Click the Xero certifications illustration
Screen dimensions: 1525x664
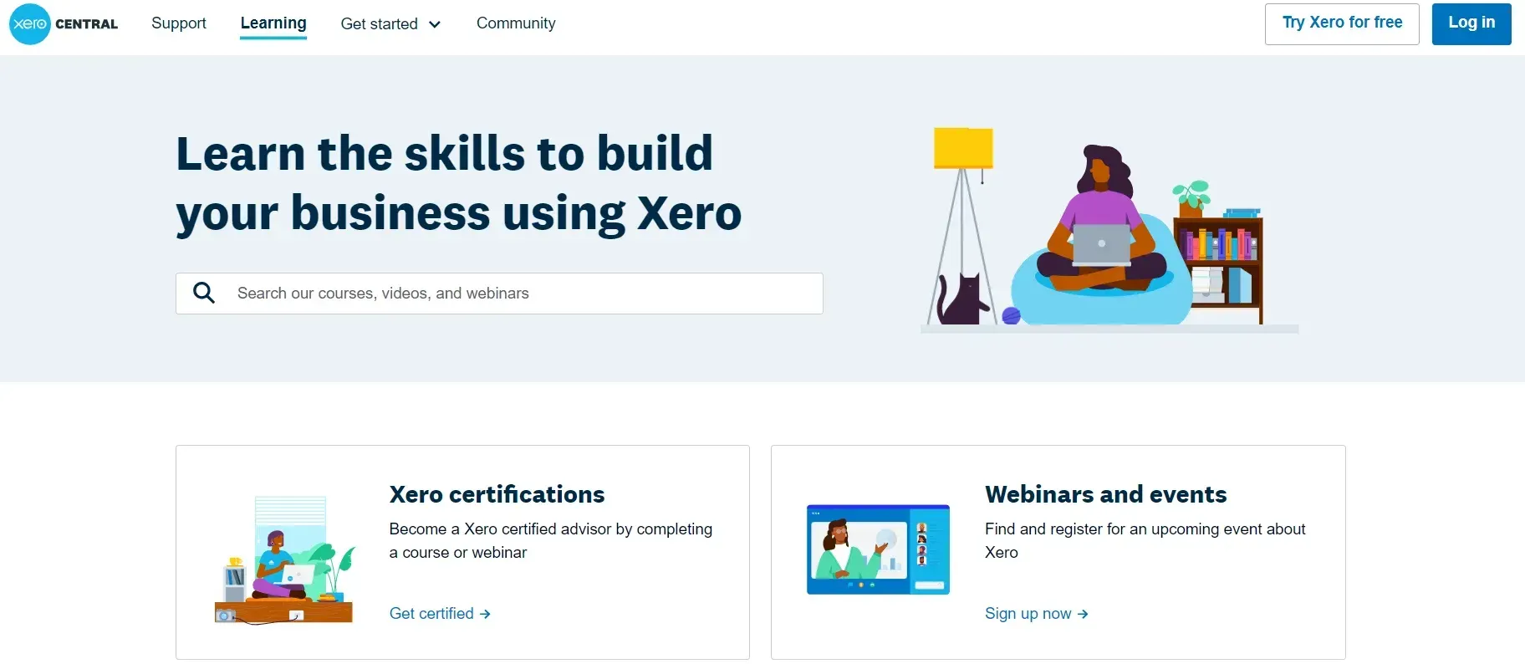pyautogui.click(x=284, y=560)
